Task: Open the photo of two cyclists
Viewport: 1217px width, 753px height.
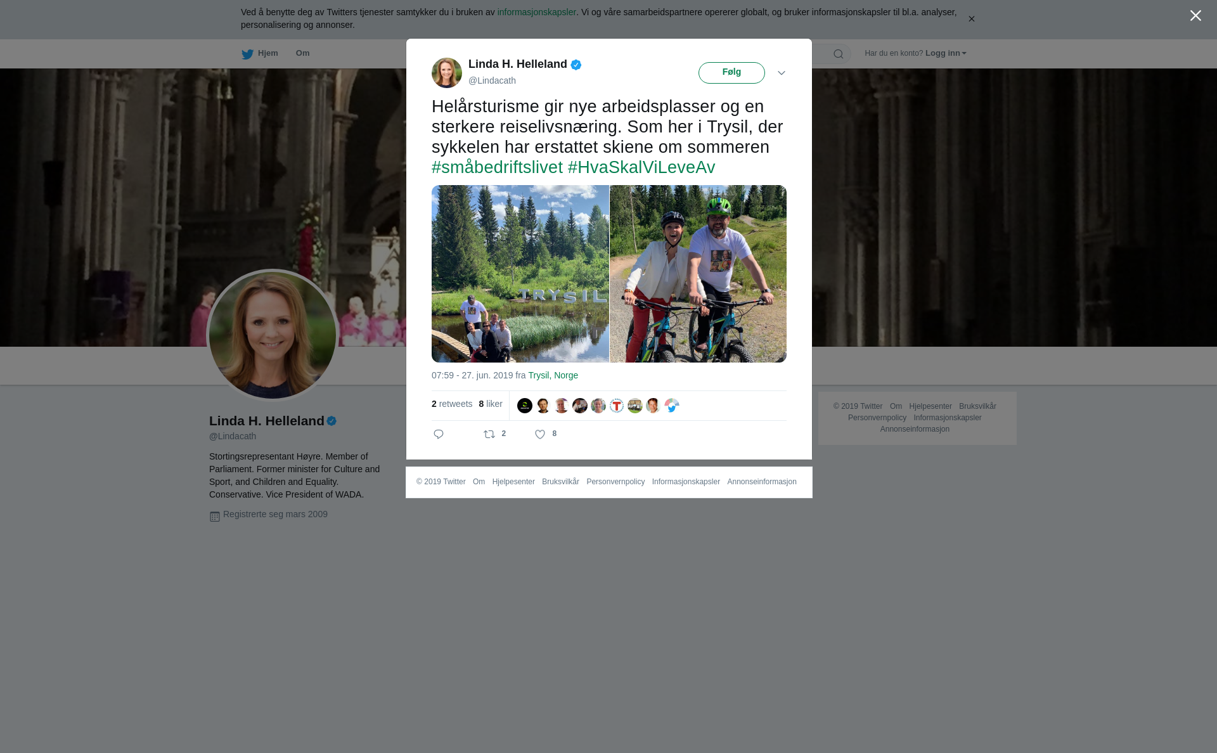Action: tap(698, 274)
